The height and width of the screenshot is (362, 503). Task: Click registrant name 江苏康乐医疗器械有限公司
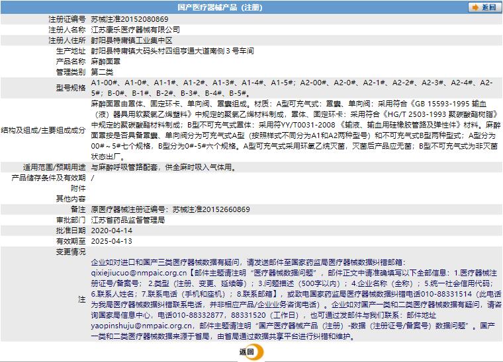point(136,30)
